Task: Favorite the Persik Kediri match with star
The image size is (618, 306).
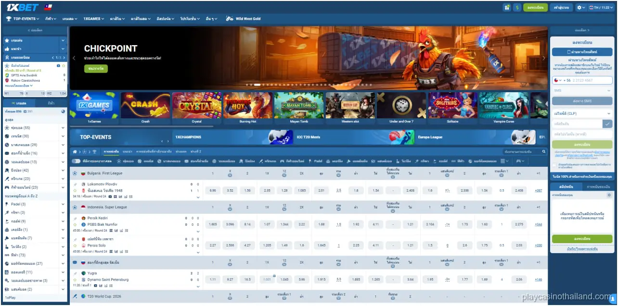Action: [x=75, y=224]
